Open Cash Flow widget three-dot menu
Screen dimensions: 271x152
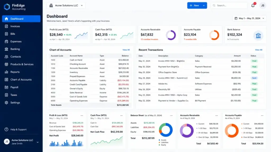click(x=121, y=116)
